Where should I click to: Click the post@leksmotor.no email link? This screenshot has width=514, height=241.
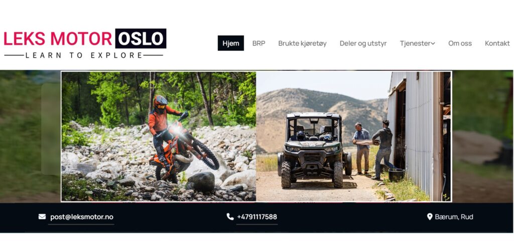point(82,217)
